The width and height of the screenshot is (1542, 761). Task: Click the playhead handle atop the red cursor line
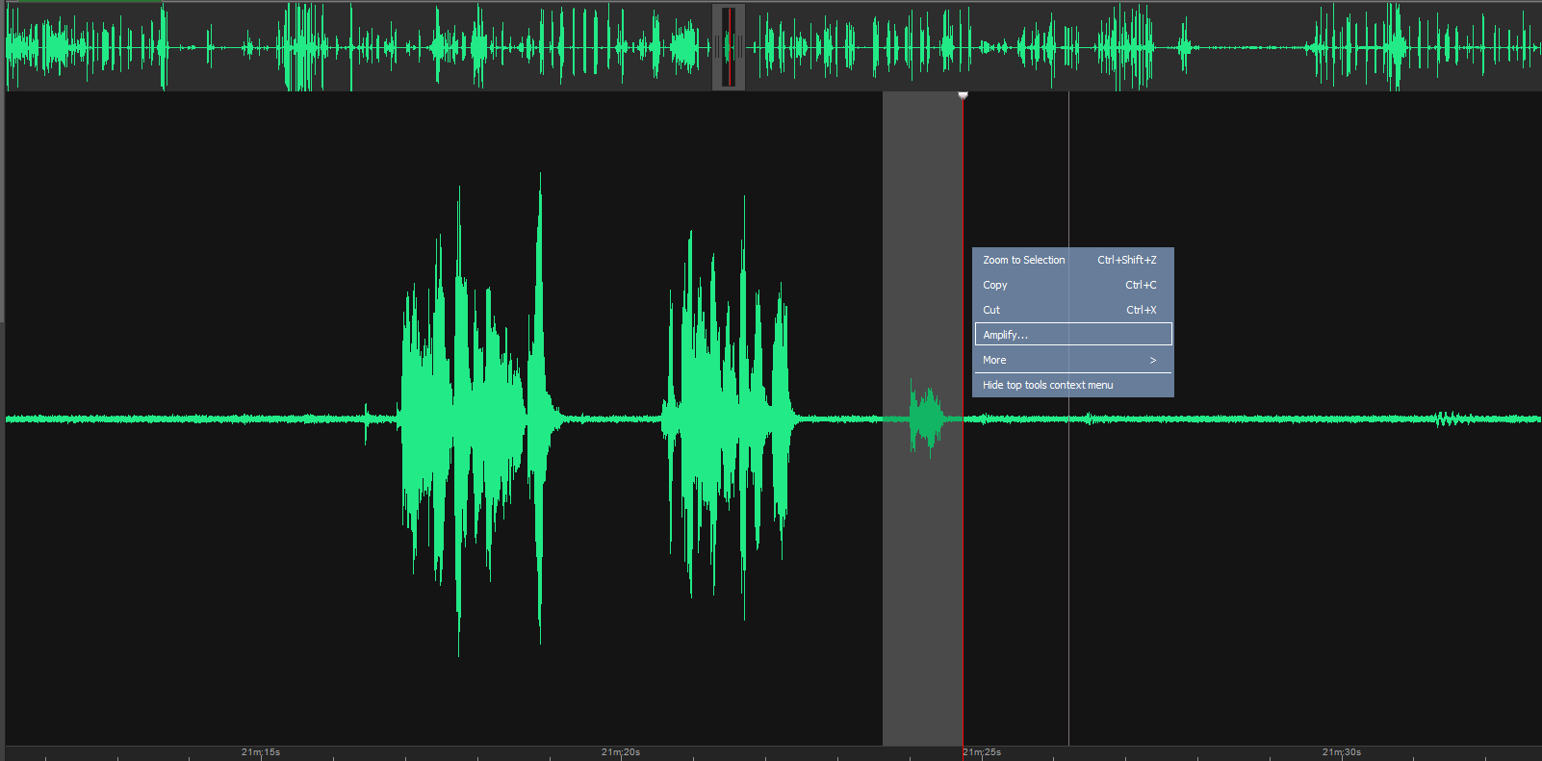[x=963, y=95]
